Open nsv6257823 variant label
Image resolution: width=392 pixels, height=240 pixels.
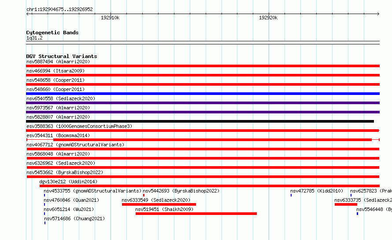371,191
